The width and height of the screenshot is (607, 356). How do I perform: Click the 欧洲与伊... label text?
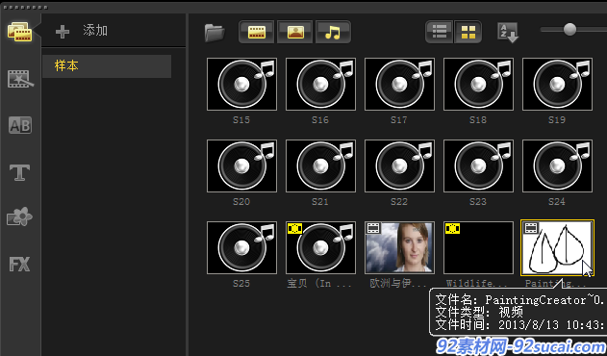pyautogui.click(x=398, y=284)
